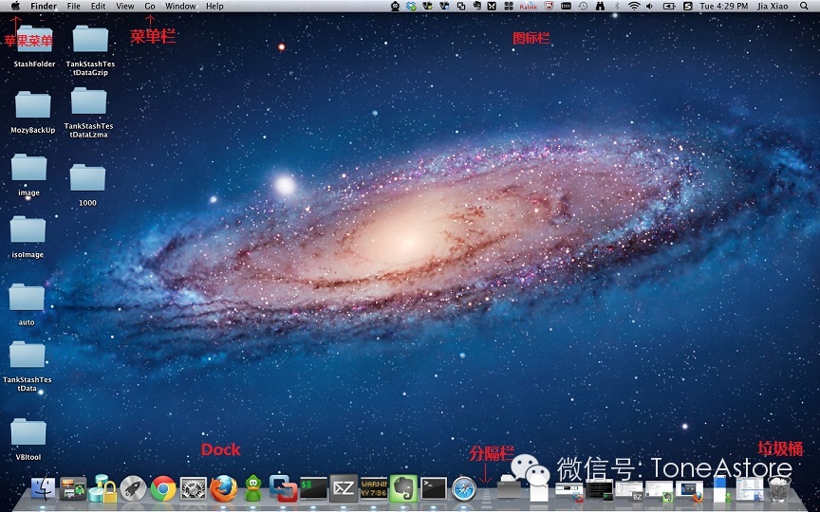The height and width of the screenshot is (512, 820).
Task: Open Adium green duck icon
Action: coord(253,488)
